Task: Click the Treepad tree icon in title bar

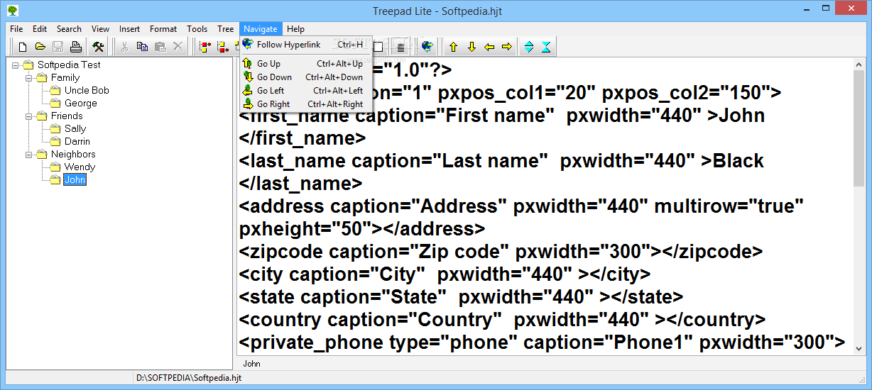Action: [x=12, y=11]
